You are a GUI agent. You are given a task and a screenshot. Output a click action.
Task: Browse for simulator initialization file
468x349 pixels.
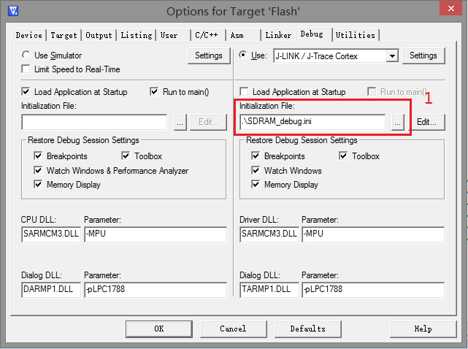[180, 122]
